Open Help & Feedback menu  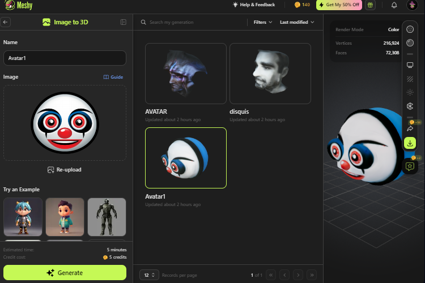coord(254,5)
